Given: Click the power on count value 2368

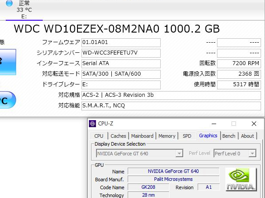Looking at the screenshot, I should 239,74.
